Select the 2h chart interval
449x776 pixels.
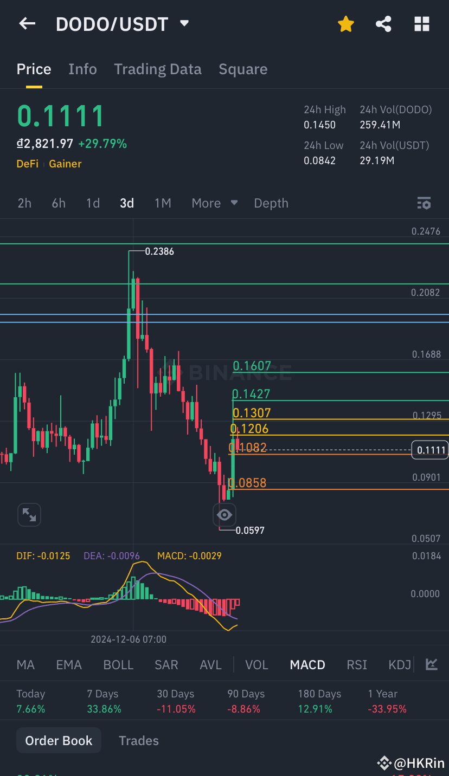tap(24, 203)
